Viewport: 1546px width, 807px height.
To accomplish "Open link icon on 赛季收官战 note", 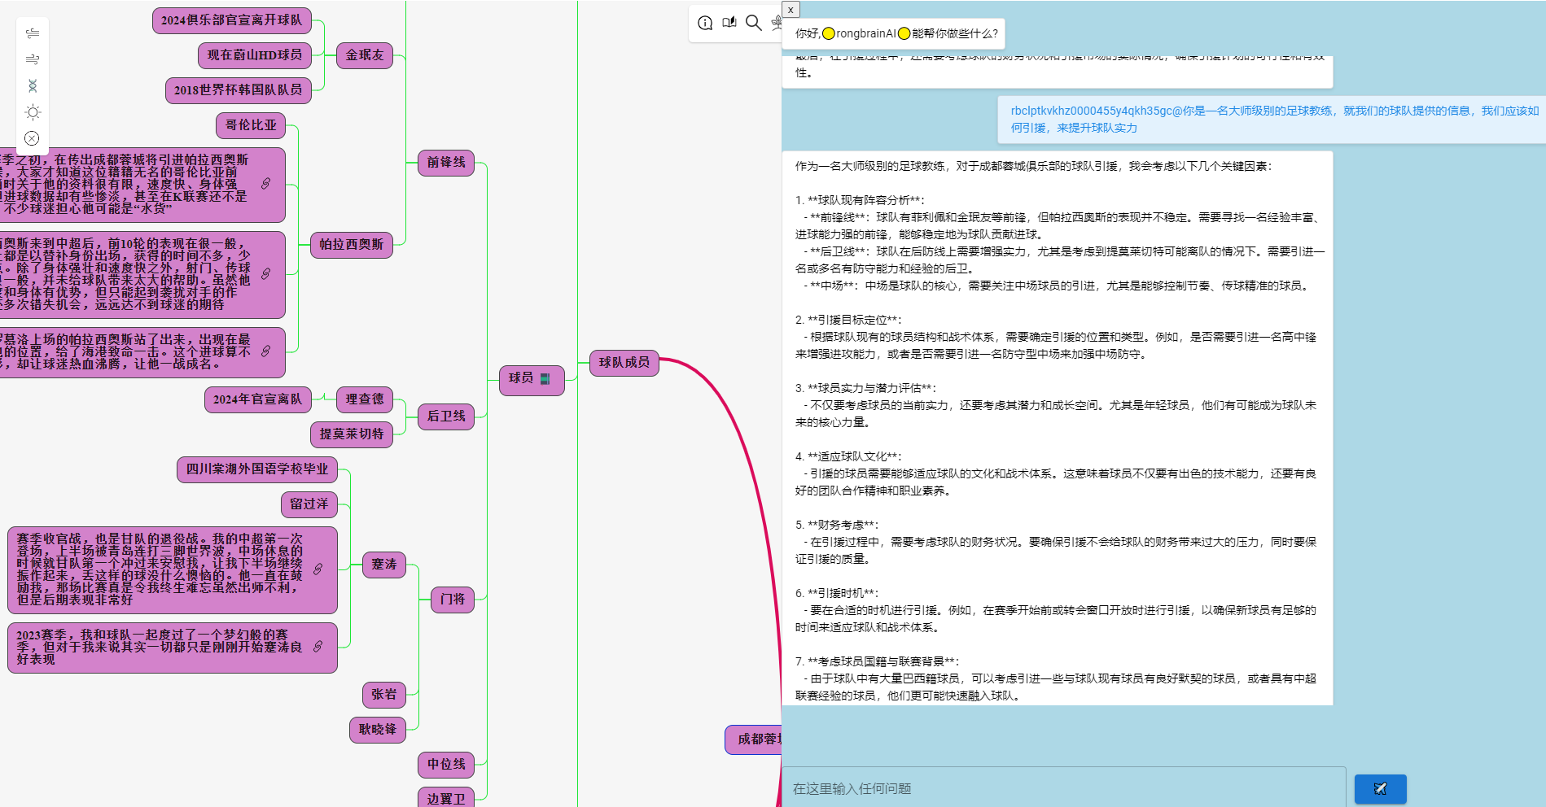I will coord(318,569).
